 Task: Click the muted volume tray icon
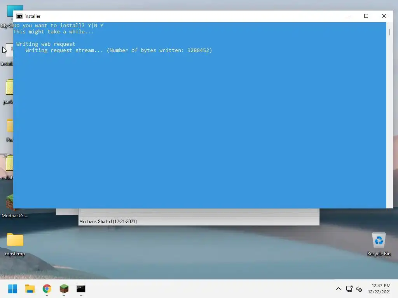click(359, 289)
